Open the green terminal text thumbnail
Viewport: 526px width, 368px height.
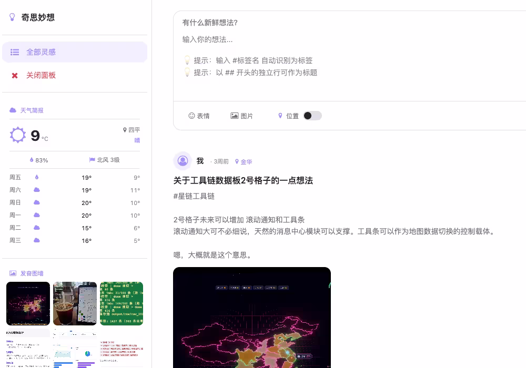[122, 303]
